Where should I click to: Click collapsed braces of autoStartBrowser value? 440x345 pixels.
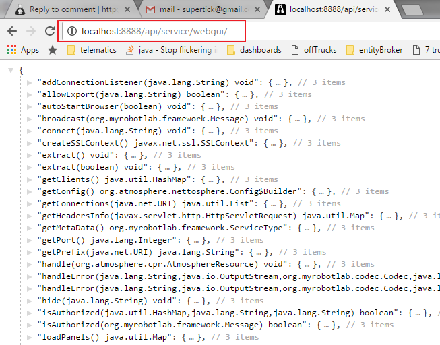[211, 106]
